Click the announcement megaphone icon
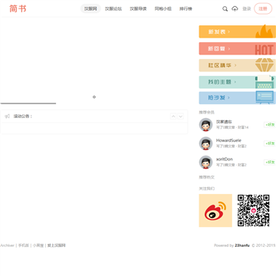The width and height of the screenshot is (276, 276). tap(8, 117)
